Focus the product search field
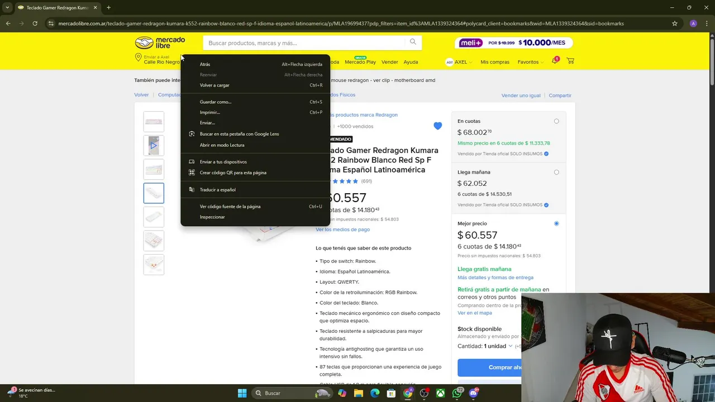 tap(304, 43)
